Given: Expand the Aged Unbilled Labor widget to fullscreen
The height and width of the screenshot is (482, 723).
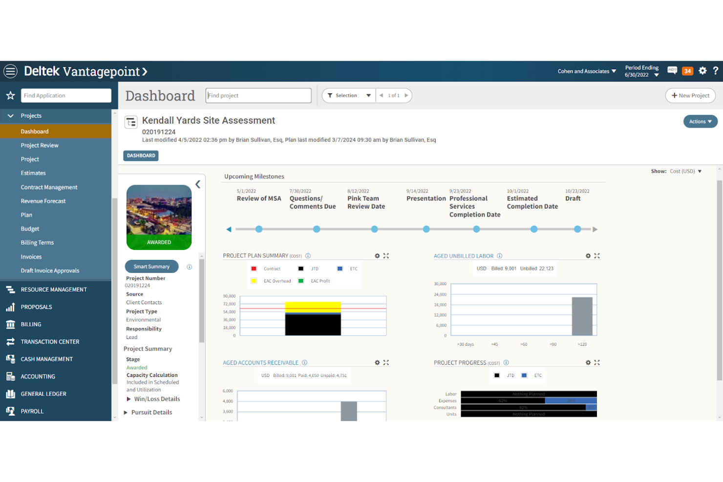Looking at the screenshot, I should tap(597, 255).
